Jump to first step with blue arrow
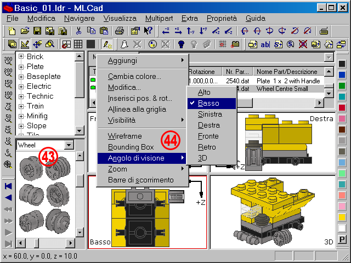351x263 pixels. (8, 186)
